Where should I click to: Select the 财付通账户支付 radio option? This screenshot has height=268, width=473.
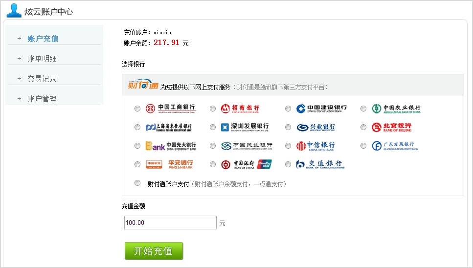137,183
